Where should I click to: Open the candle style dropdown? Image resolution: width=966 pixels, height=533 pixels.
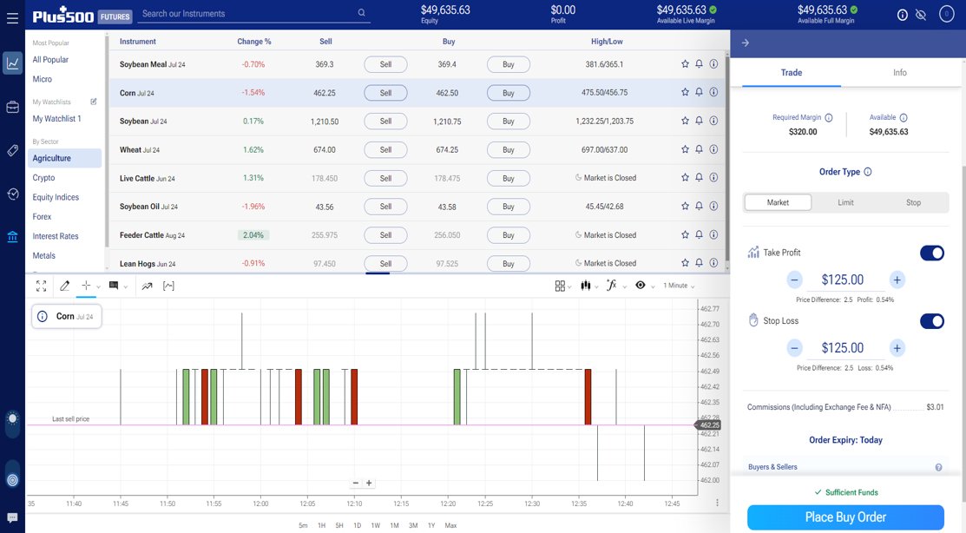point(586,285)
